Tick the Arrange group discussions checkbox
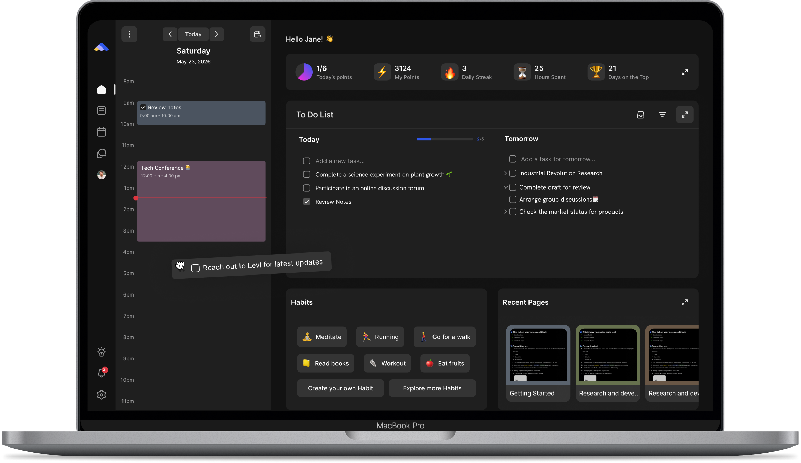801x463 pixels. click(x=513, y=200)
